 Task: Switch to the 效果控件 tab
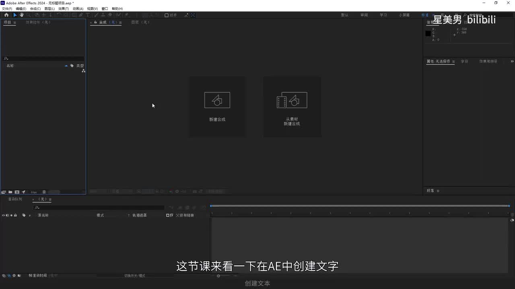coord(38,22)
